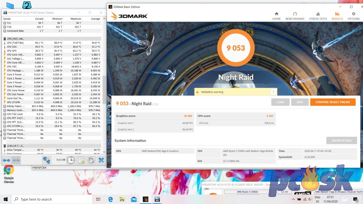Launch Microsoft Edge from taskbar
The width and height of the screenshot is (363, 204).
tap(110, 199)
